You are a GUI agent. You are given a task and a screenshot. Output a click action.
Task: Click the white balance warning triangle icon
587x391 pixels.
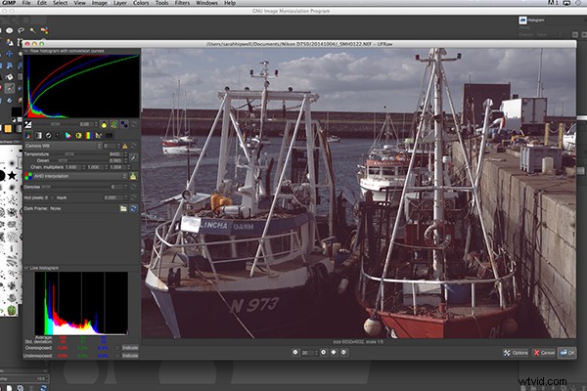[x=124, y=146]
